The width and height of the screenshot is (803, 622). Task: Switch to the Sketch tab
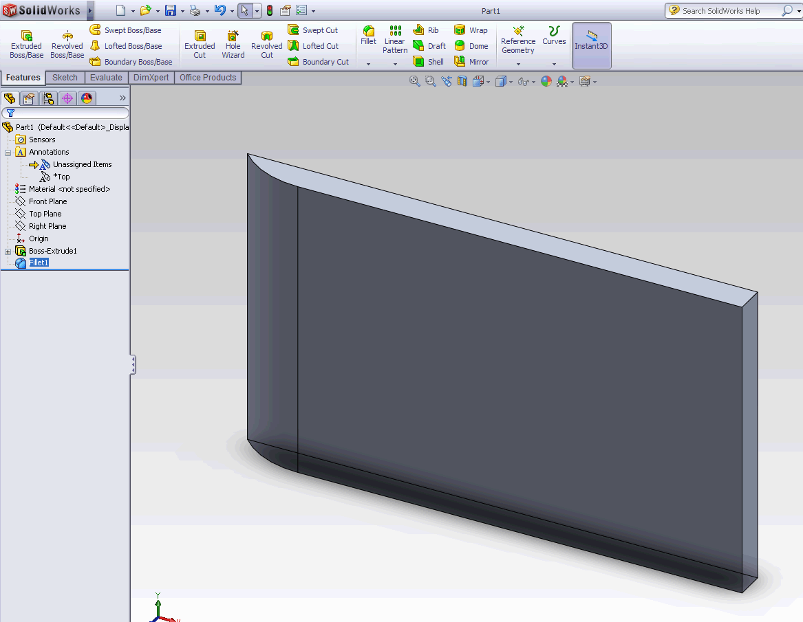[x=65, y=78]
